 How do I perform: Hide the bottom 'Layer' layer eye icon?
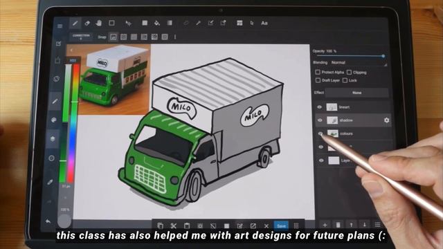pos(321,160)
